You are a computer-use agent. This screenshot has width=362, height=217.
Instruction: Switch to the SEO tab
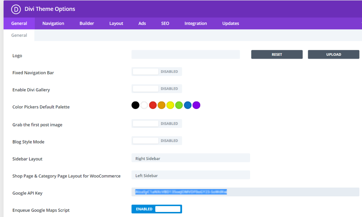[x=165, y=23]
